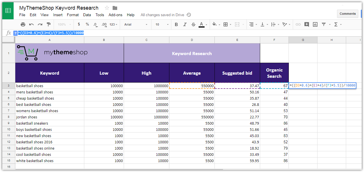This screenshot has width=364, height=172.
Task: Open the fill color bucket
Action: click(x=216, y=24)
